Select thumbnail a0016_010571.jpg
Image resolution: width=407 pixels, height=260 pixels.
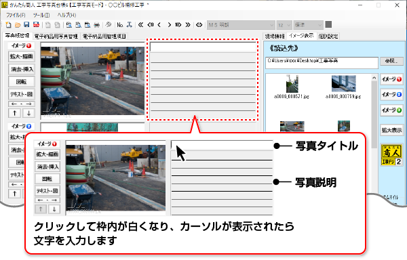pyautogui.click(x=292, y=87)
